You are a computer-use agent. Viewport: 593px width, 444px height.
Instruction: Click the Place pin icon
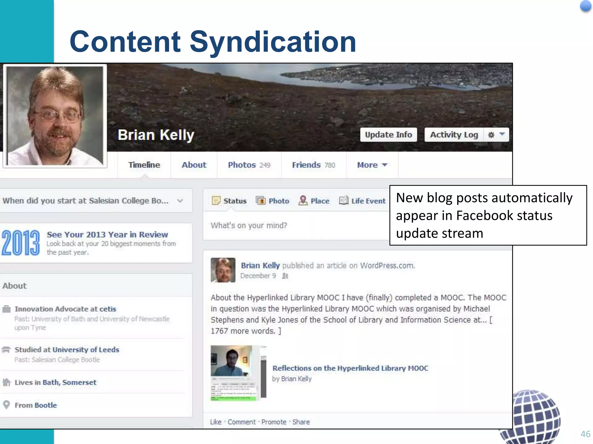point(303,200)
